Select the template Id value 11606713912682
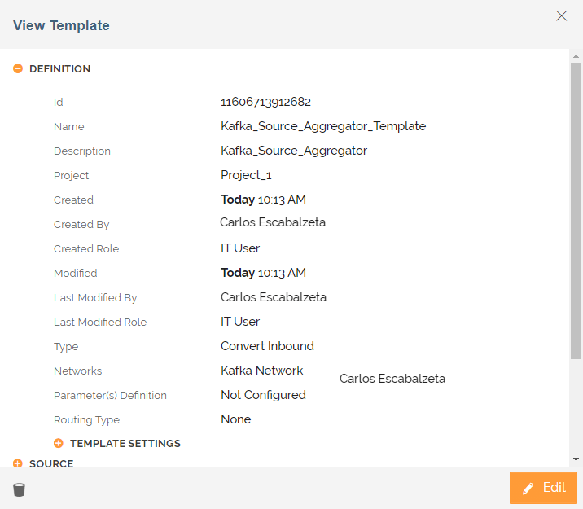 tap(265, 103)
